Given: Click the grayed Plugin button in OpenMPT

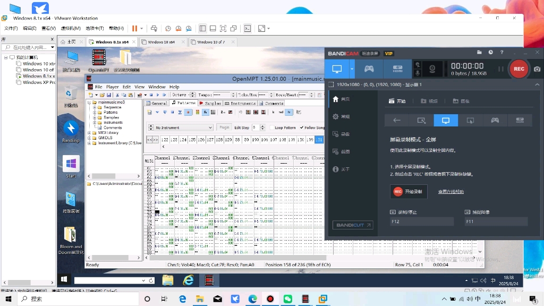Looking at the screenshot, I should [224, 127].
